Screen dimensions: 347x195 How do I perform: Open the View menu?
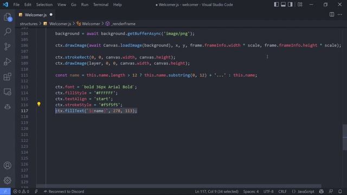62,5
